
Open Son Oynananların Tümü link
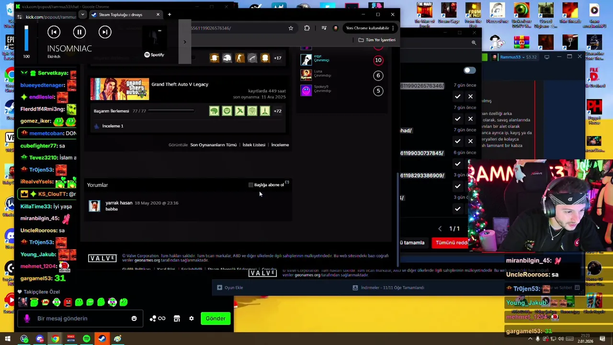pos(213,145)
